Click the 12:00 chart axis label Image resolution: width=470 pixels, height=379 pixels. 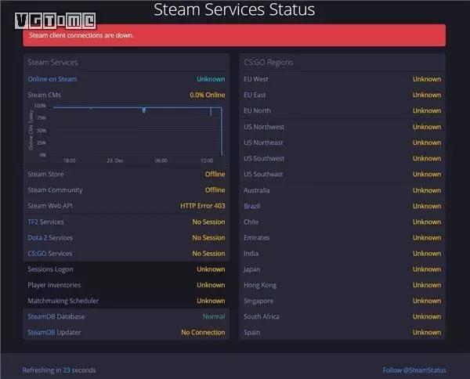207,161
